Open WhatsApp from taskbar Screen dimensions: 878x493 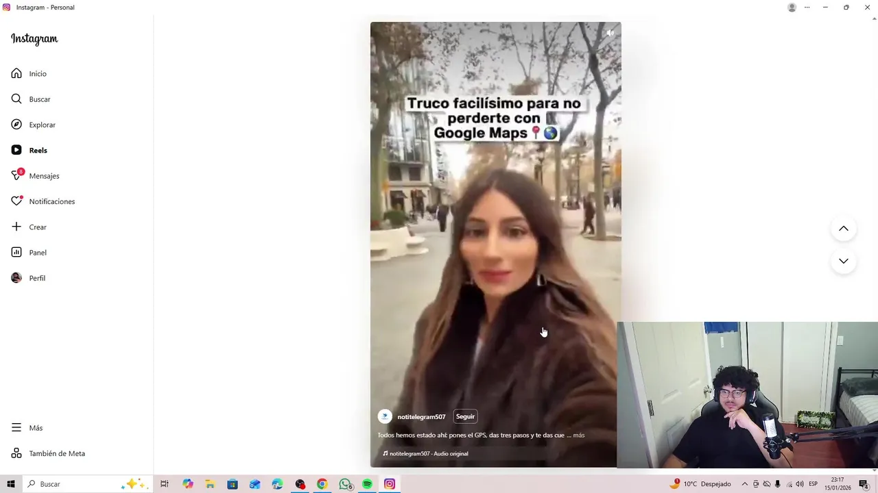click(345, 484)
